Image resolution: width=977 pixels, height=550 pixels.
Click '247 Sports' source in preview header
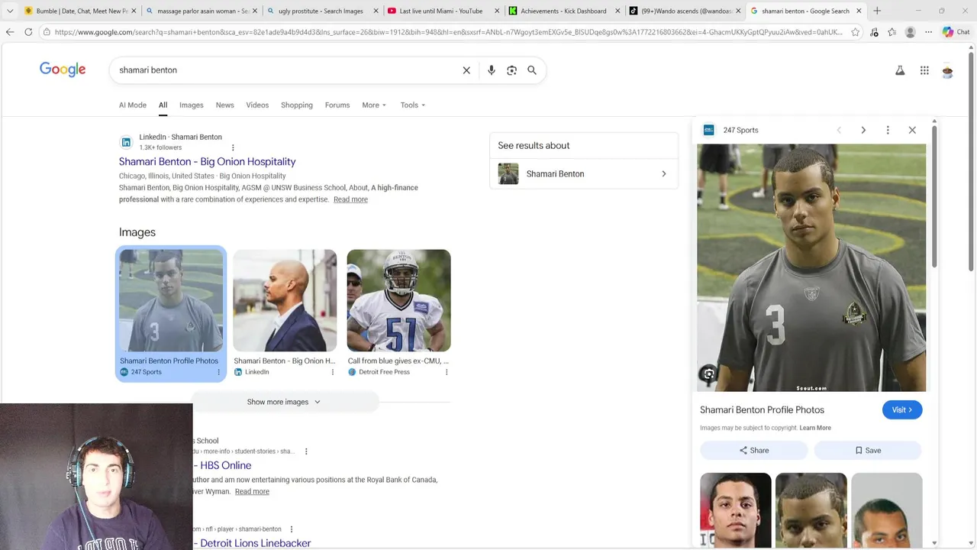point(740,130)
